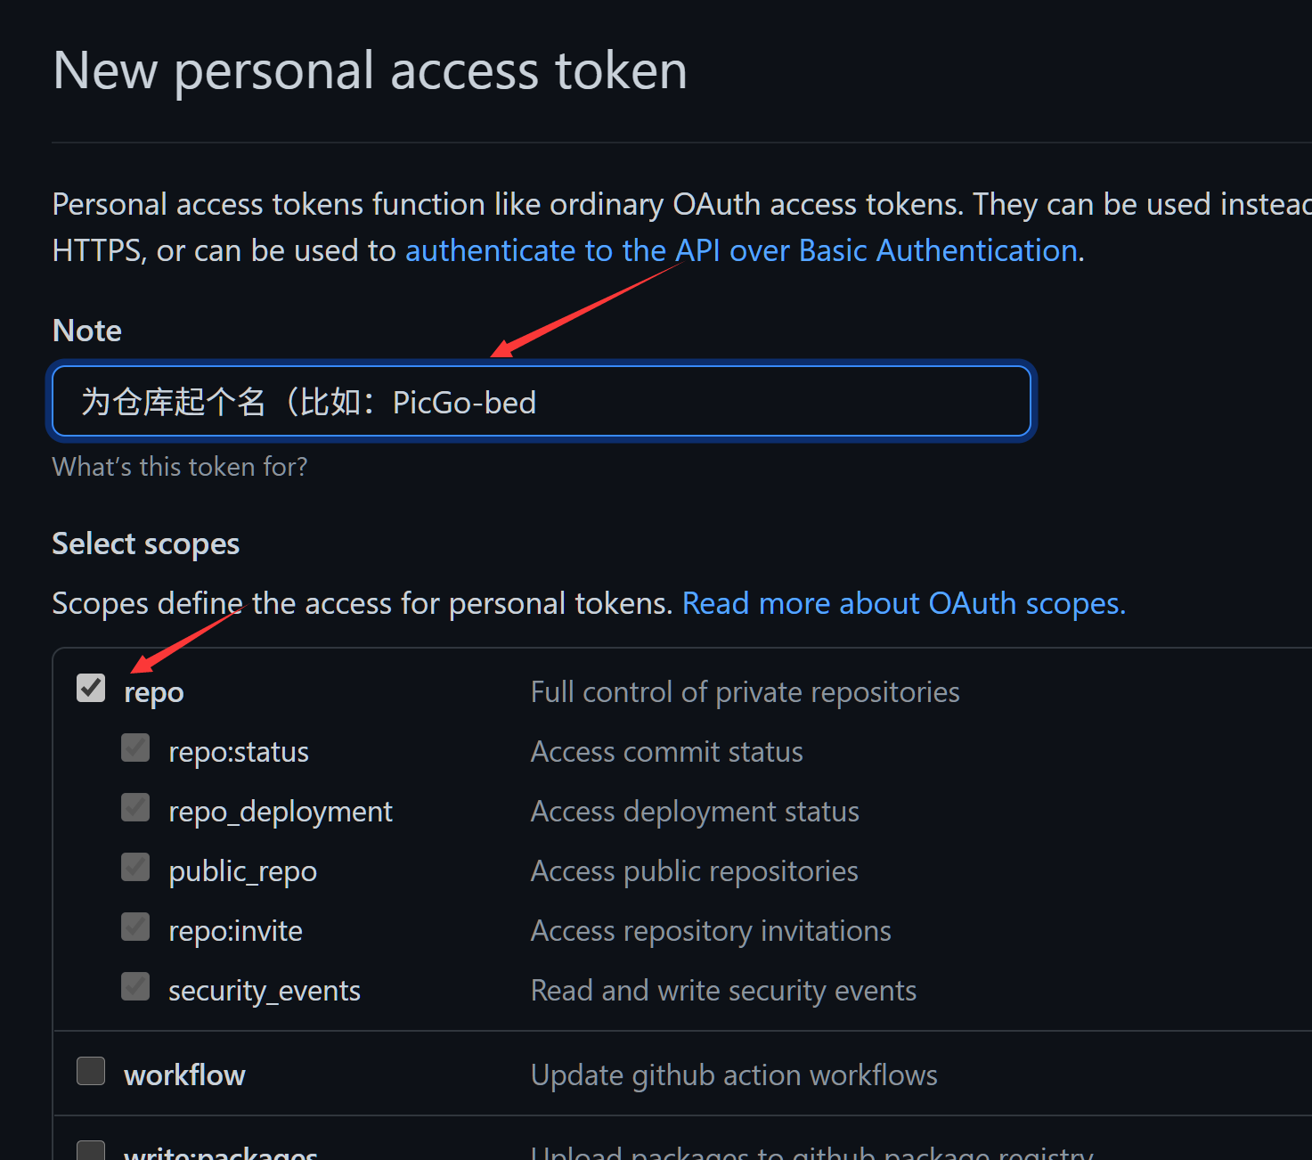The image size is (1312, 1160).
Task: Toggle the repo:status checkbox
Action: 135,748
